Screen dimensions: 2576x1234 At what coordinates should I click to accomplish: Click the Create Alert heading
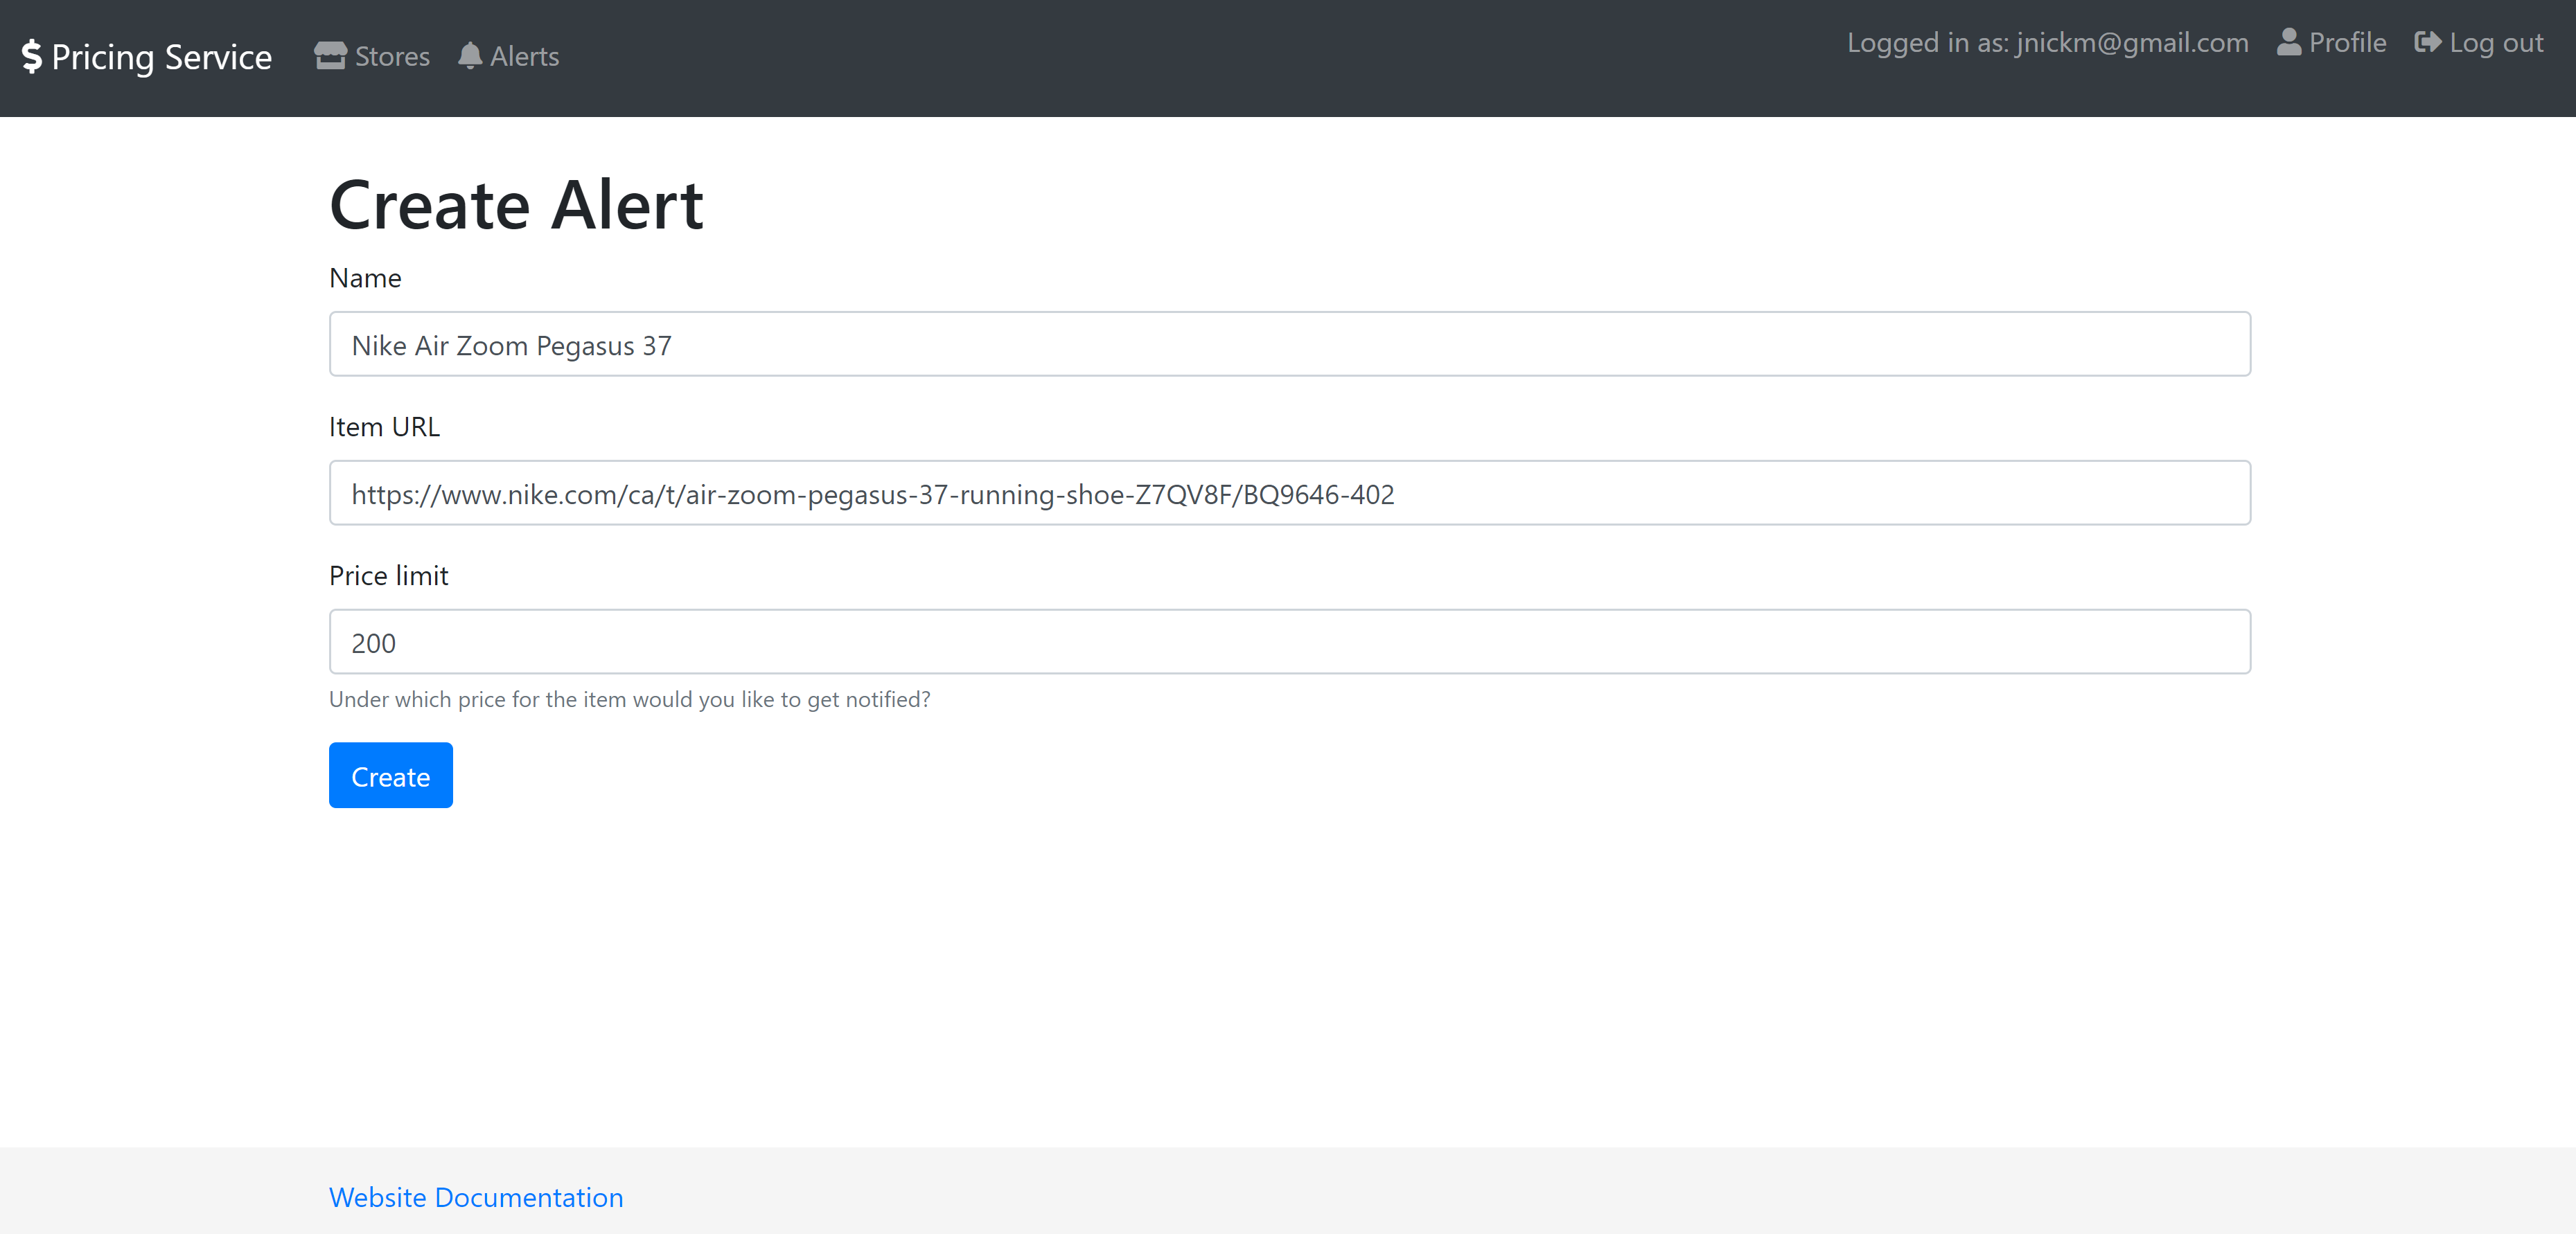click(x=517, y=205)
